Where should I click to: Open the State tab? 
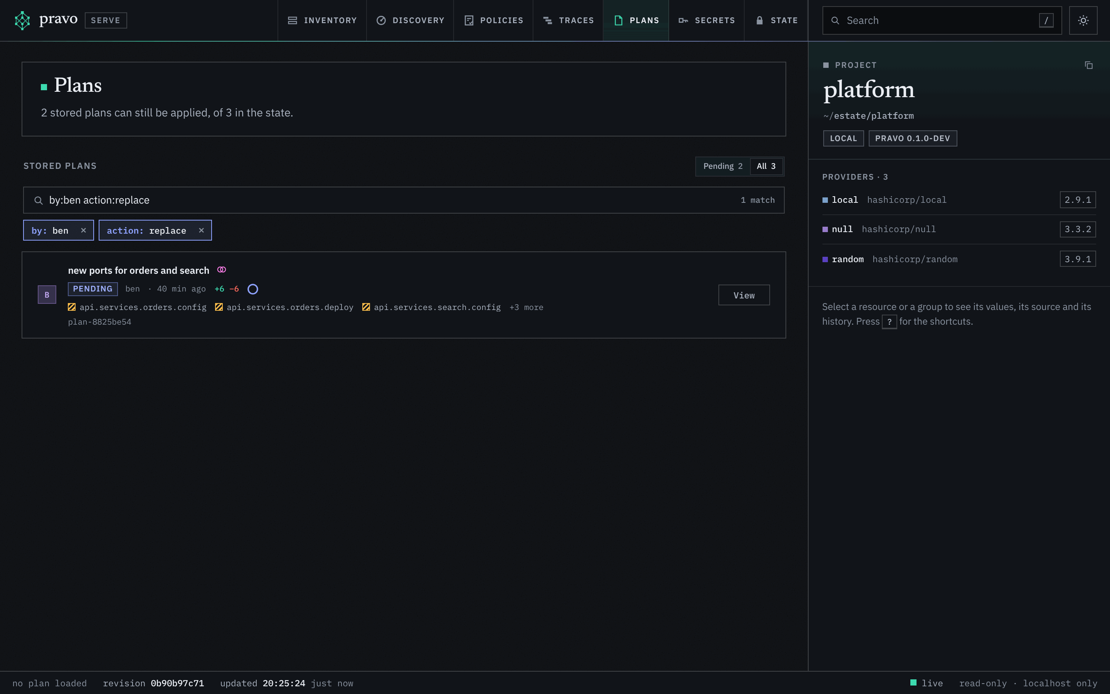776,20
